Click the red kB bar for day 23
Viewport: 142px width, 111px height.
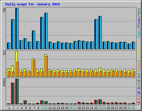[x=99, y=102]
